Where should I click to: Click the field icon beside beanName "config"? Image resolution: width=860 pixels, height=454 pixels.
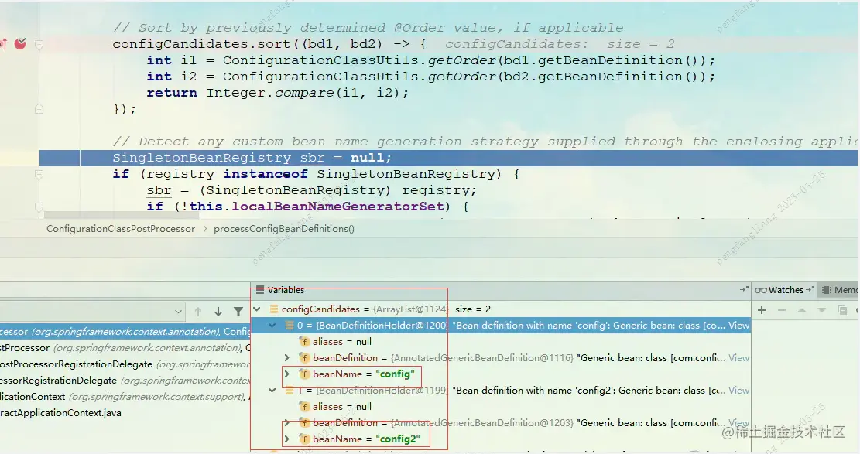tap(304, 374)
